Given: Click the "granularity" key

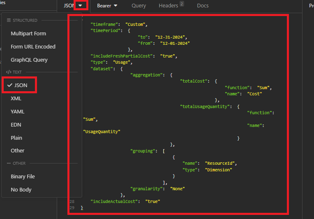Looking at the screenshot, I should pos(146,189).
